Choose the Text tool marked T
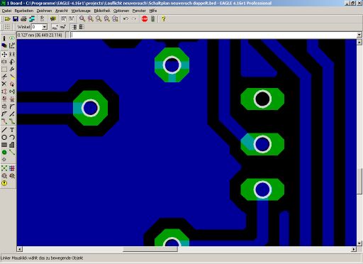The height and width of the screenshot is (264, 363). coord(12,130)
